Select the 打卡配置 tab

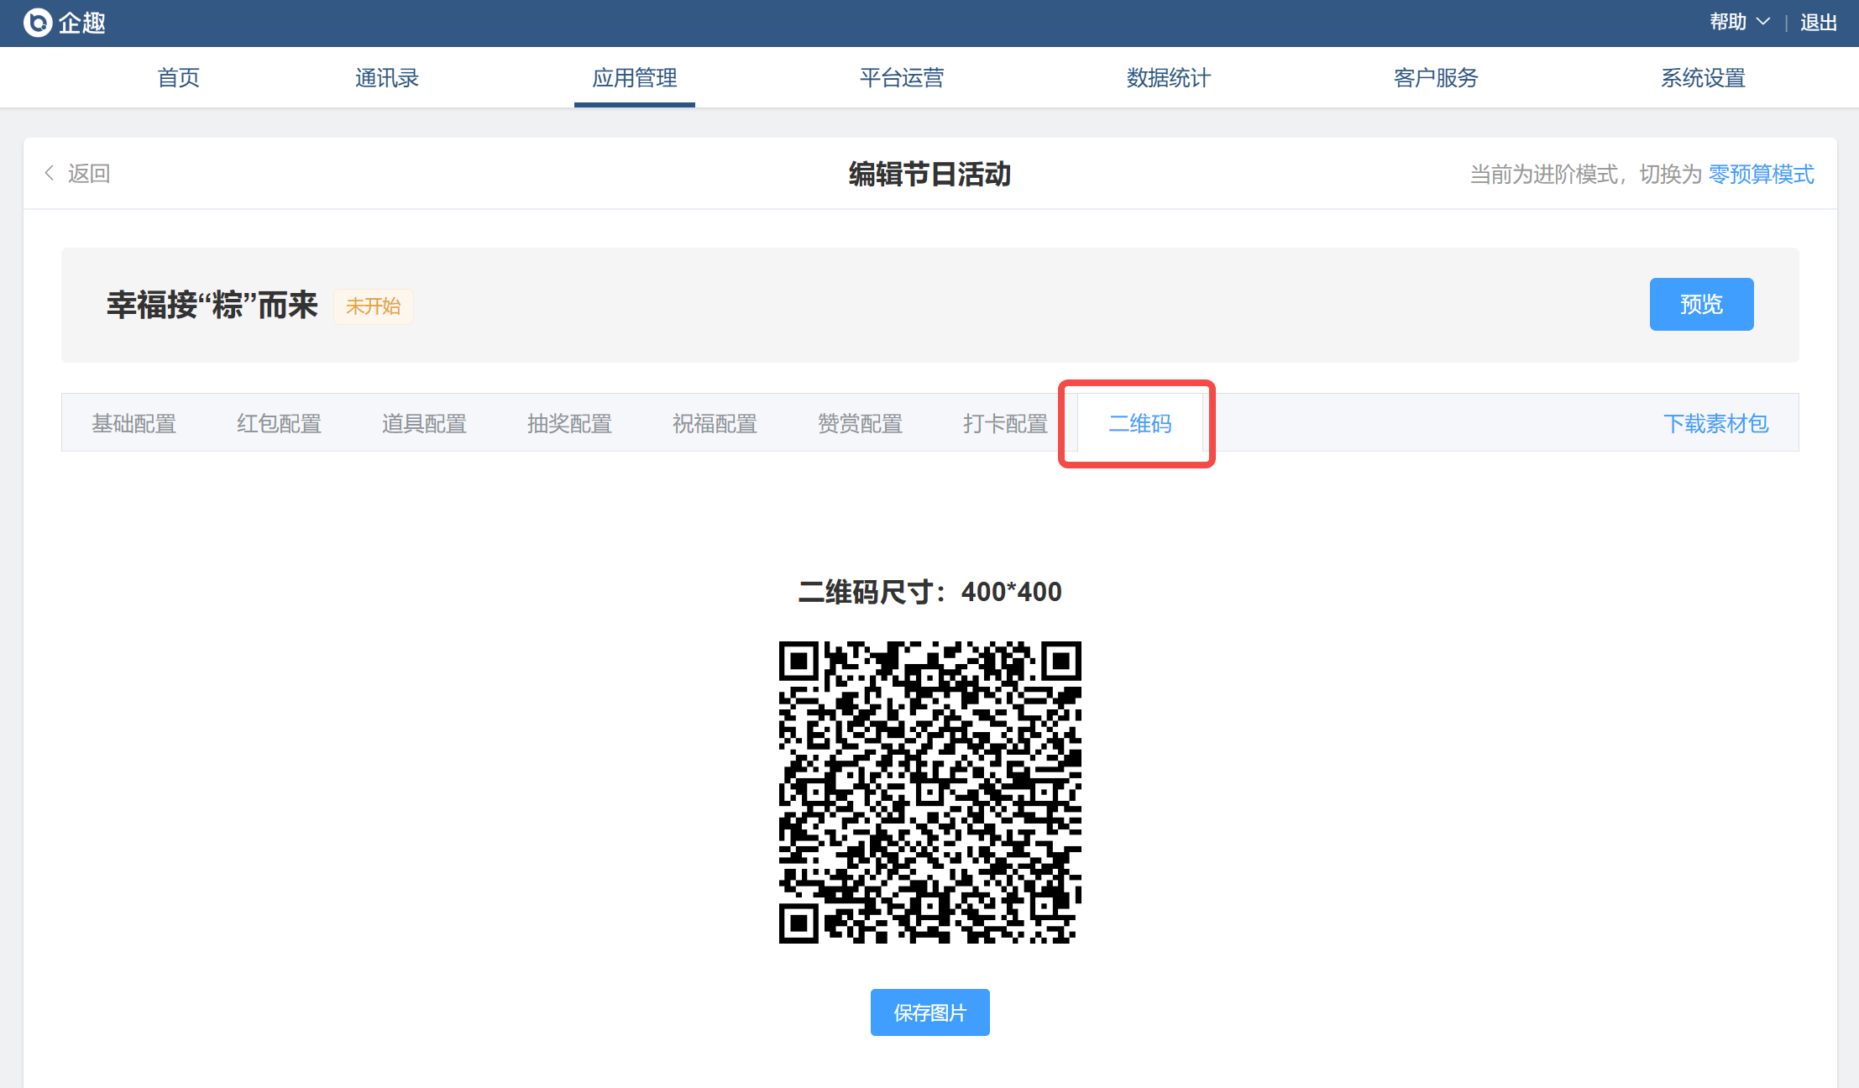pos(1005,423)
